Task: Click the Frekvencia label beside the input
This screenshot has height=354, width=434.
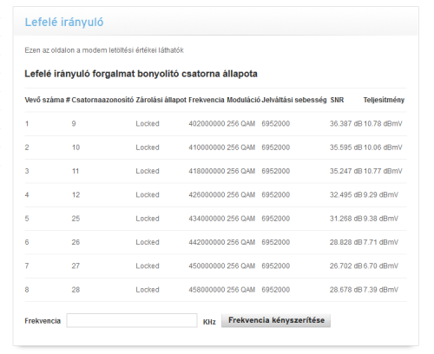Action: [x=43, y=321]
